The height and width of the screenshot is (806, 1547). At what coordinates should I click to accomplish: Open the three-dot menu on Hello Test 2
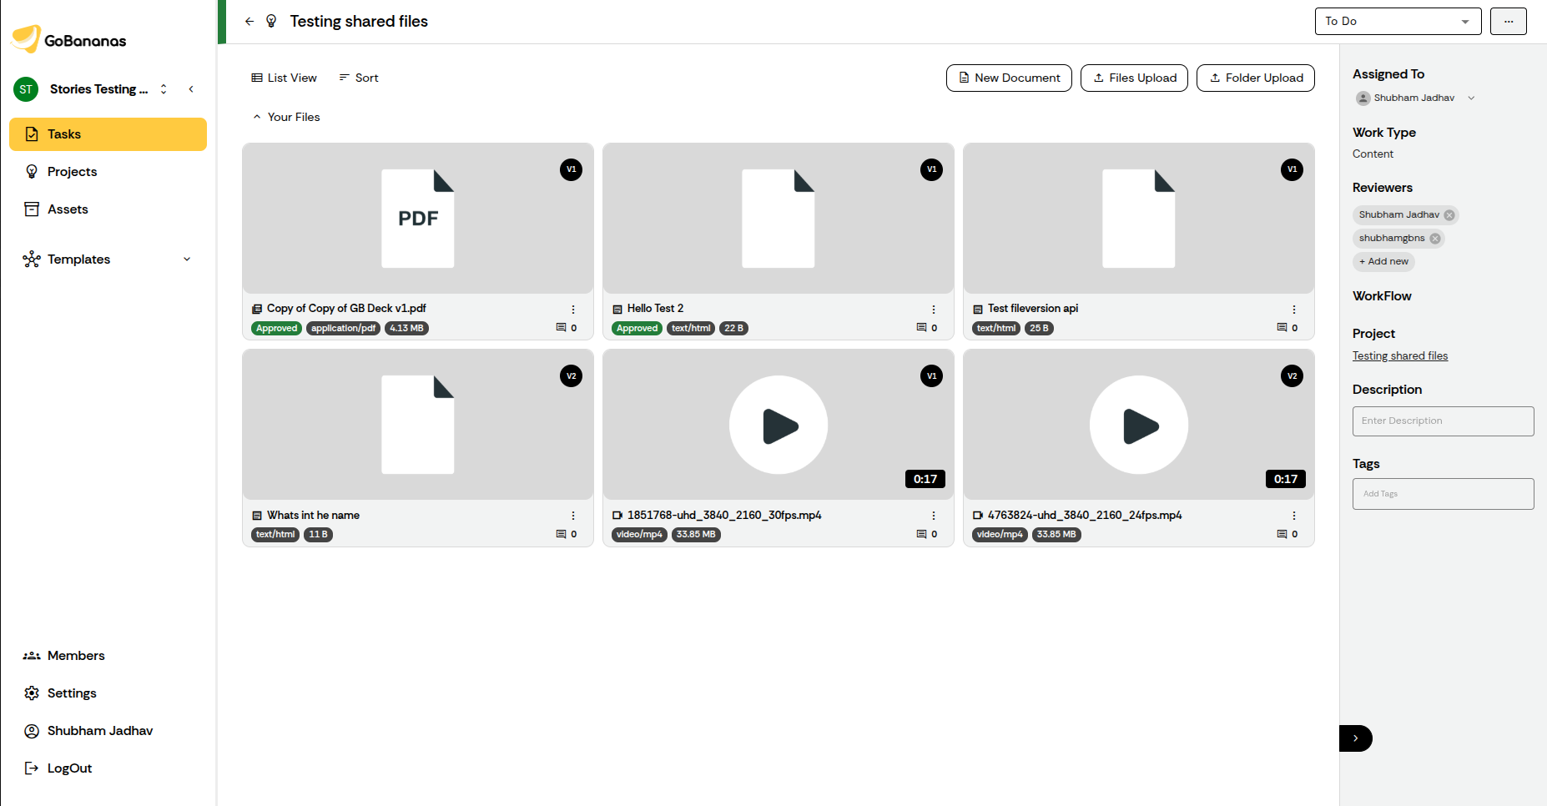pos(933,309)
